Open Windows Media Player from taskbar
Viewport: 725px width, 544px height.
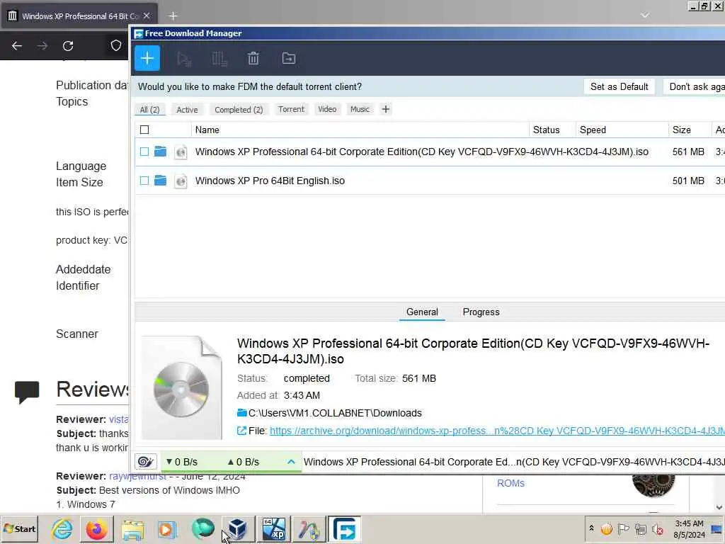[167, 528]
